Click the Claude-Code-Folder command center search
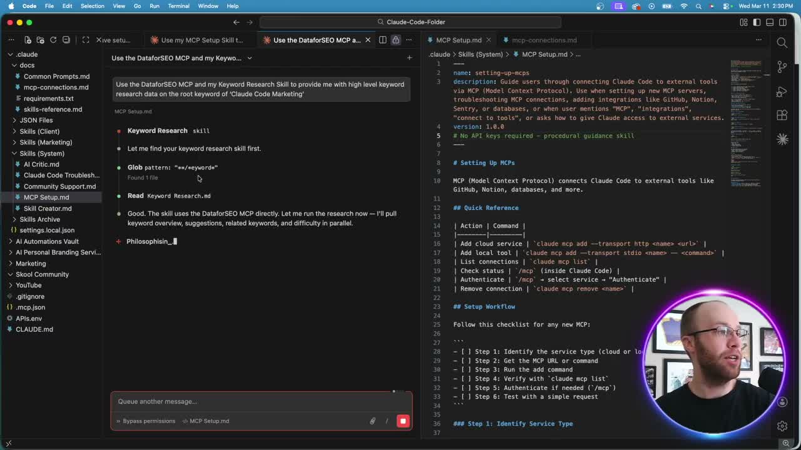The image size is (801, 450). pos(411,22)
